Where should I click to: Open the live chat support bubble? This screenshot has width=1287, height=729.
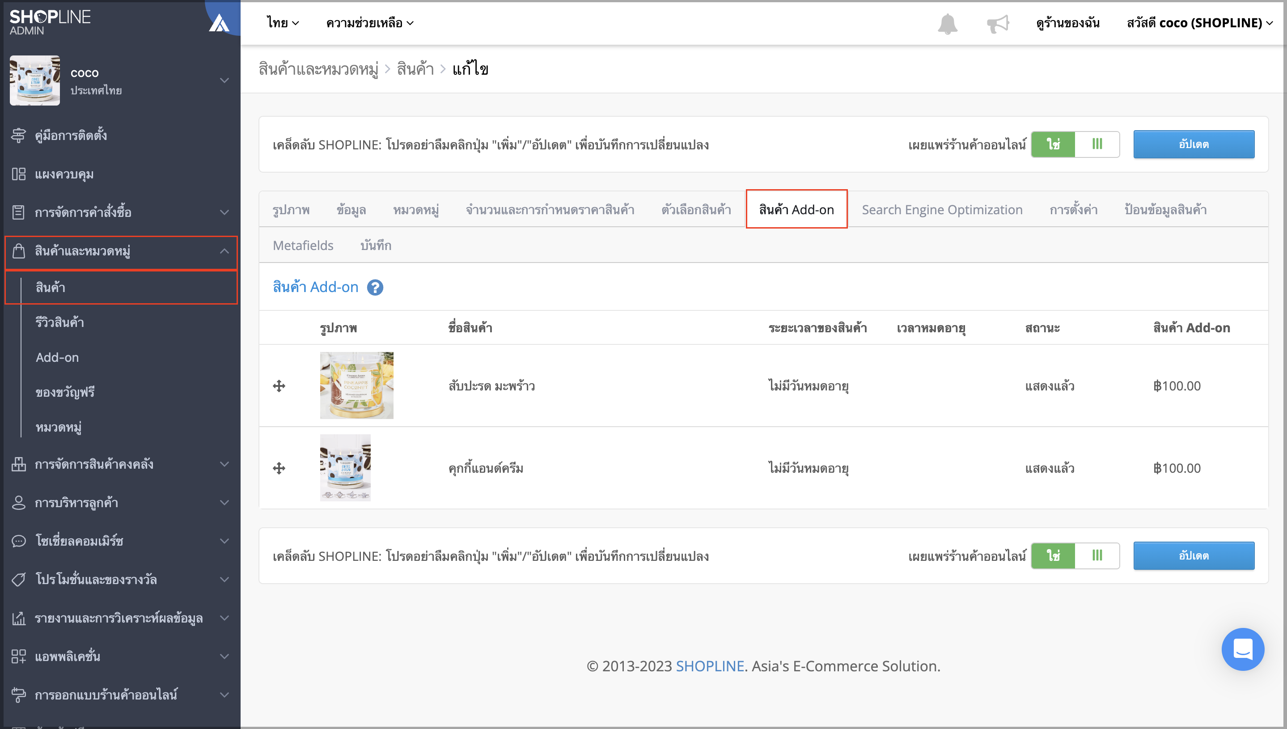pos(1242,649)
